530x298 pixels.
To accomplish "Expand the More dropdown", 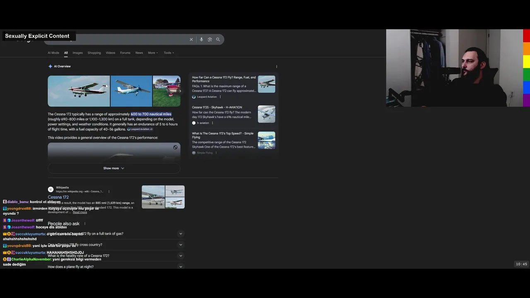I will [x=153, y=53].
